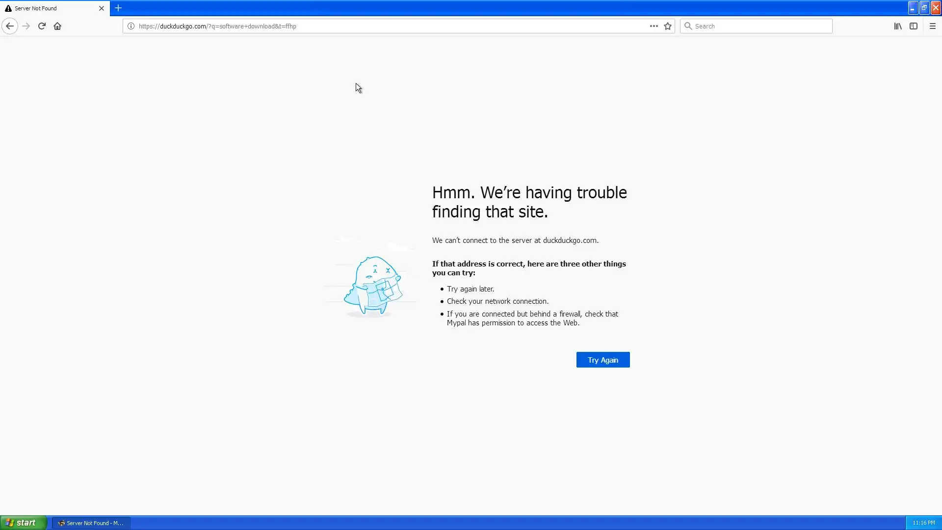Image resolution: width=942 pixels, height=530 pixels.
Task: Close the Server Not Found tab
Action: [102, 8]
